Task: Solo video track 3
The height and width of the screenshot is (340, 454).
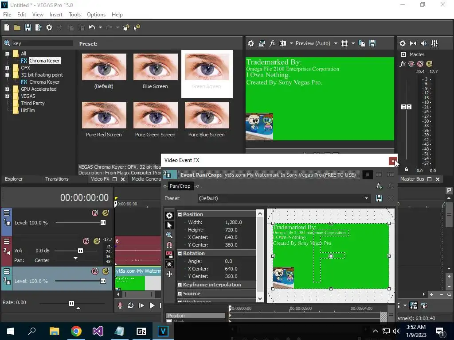Action: 106,271
